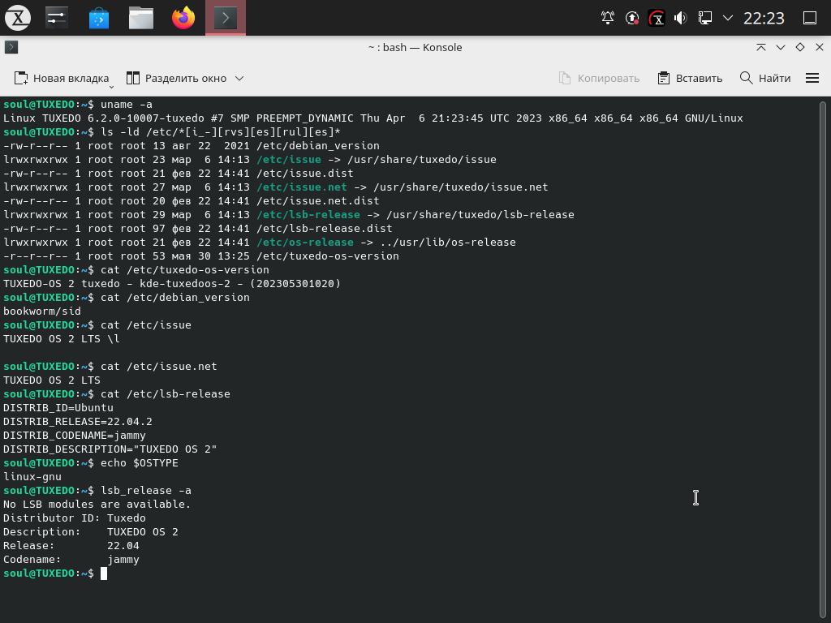Open the Konsole hamburger menu
This screenshot has height=623, width=831.
pos(812,79)
